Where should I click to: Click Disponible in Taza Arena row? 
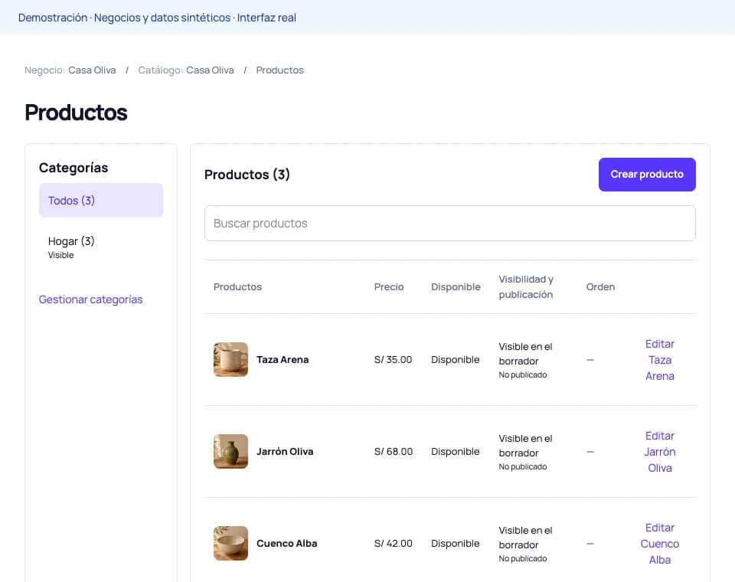(455, 360)
